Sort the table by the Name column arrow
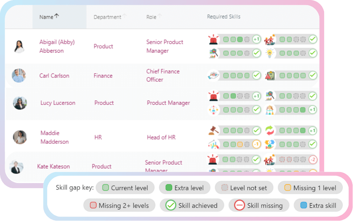This screenshot has height=221, width=353. pos(57,16)
